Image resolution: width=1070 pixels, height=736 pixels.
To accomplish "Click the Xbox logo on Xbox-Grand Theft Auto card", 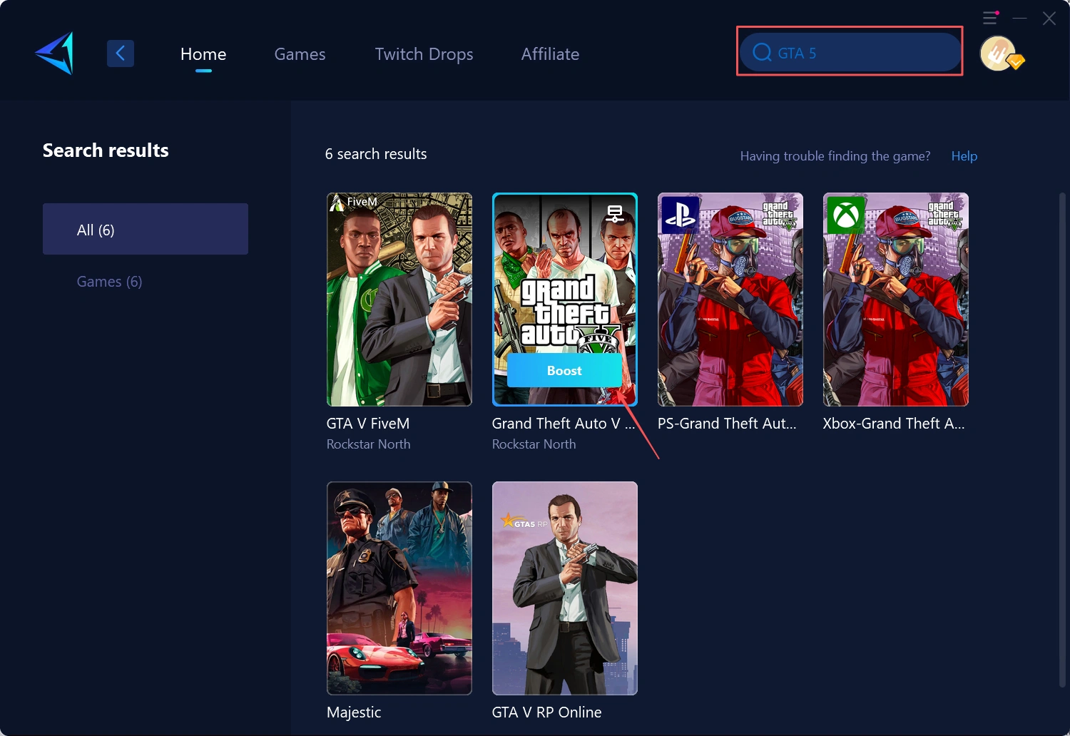I will point(845,215).
